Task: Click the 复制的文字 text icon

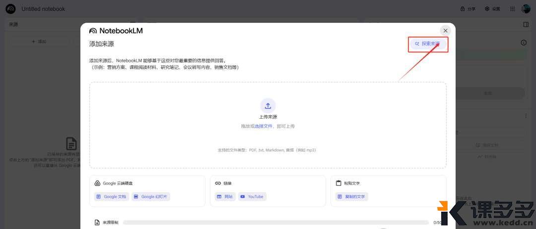Action: pos(340,197)
